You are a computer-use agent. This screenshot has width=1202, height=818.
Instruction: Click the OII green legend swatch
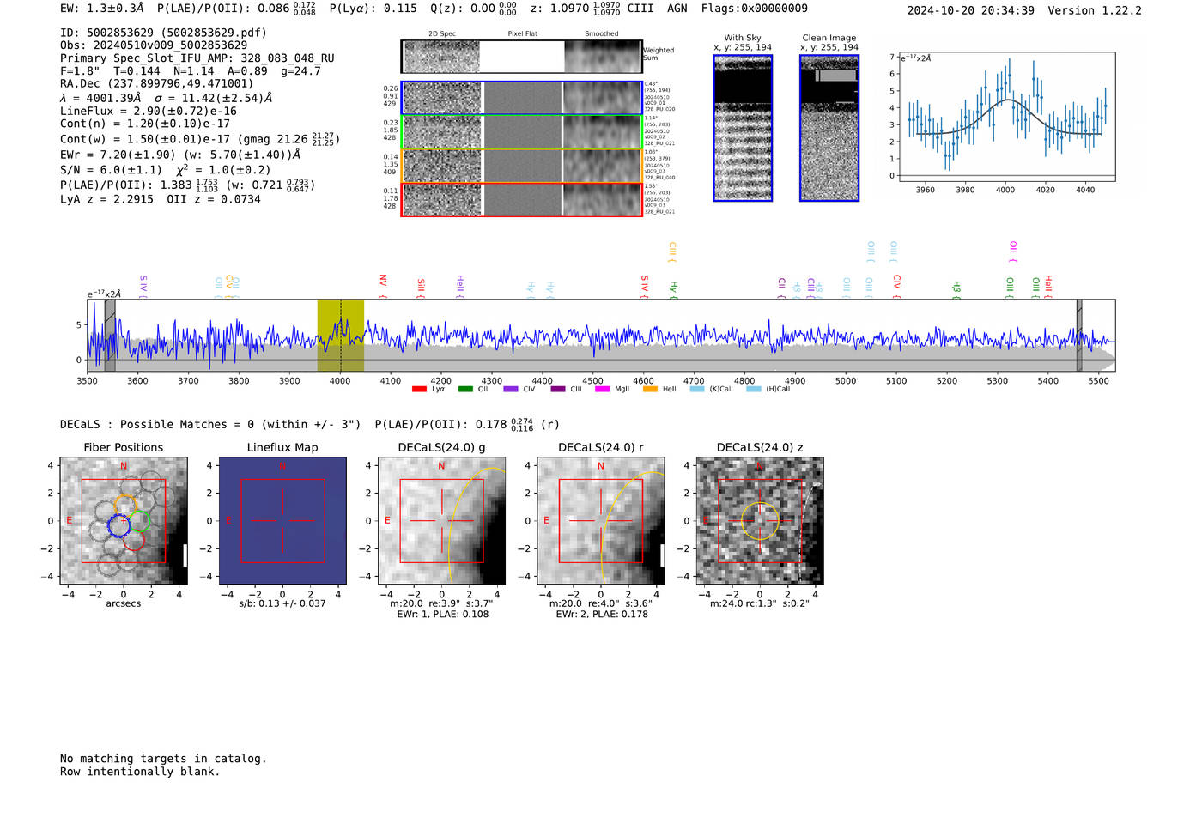click(x=465, y=390)
